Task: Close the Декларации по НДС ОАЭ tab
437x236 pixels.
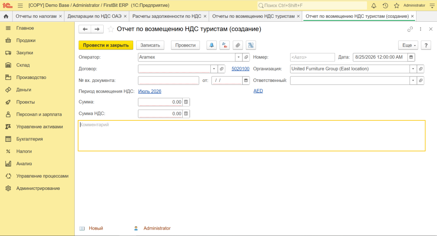Action: 125,17
